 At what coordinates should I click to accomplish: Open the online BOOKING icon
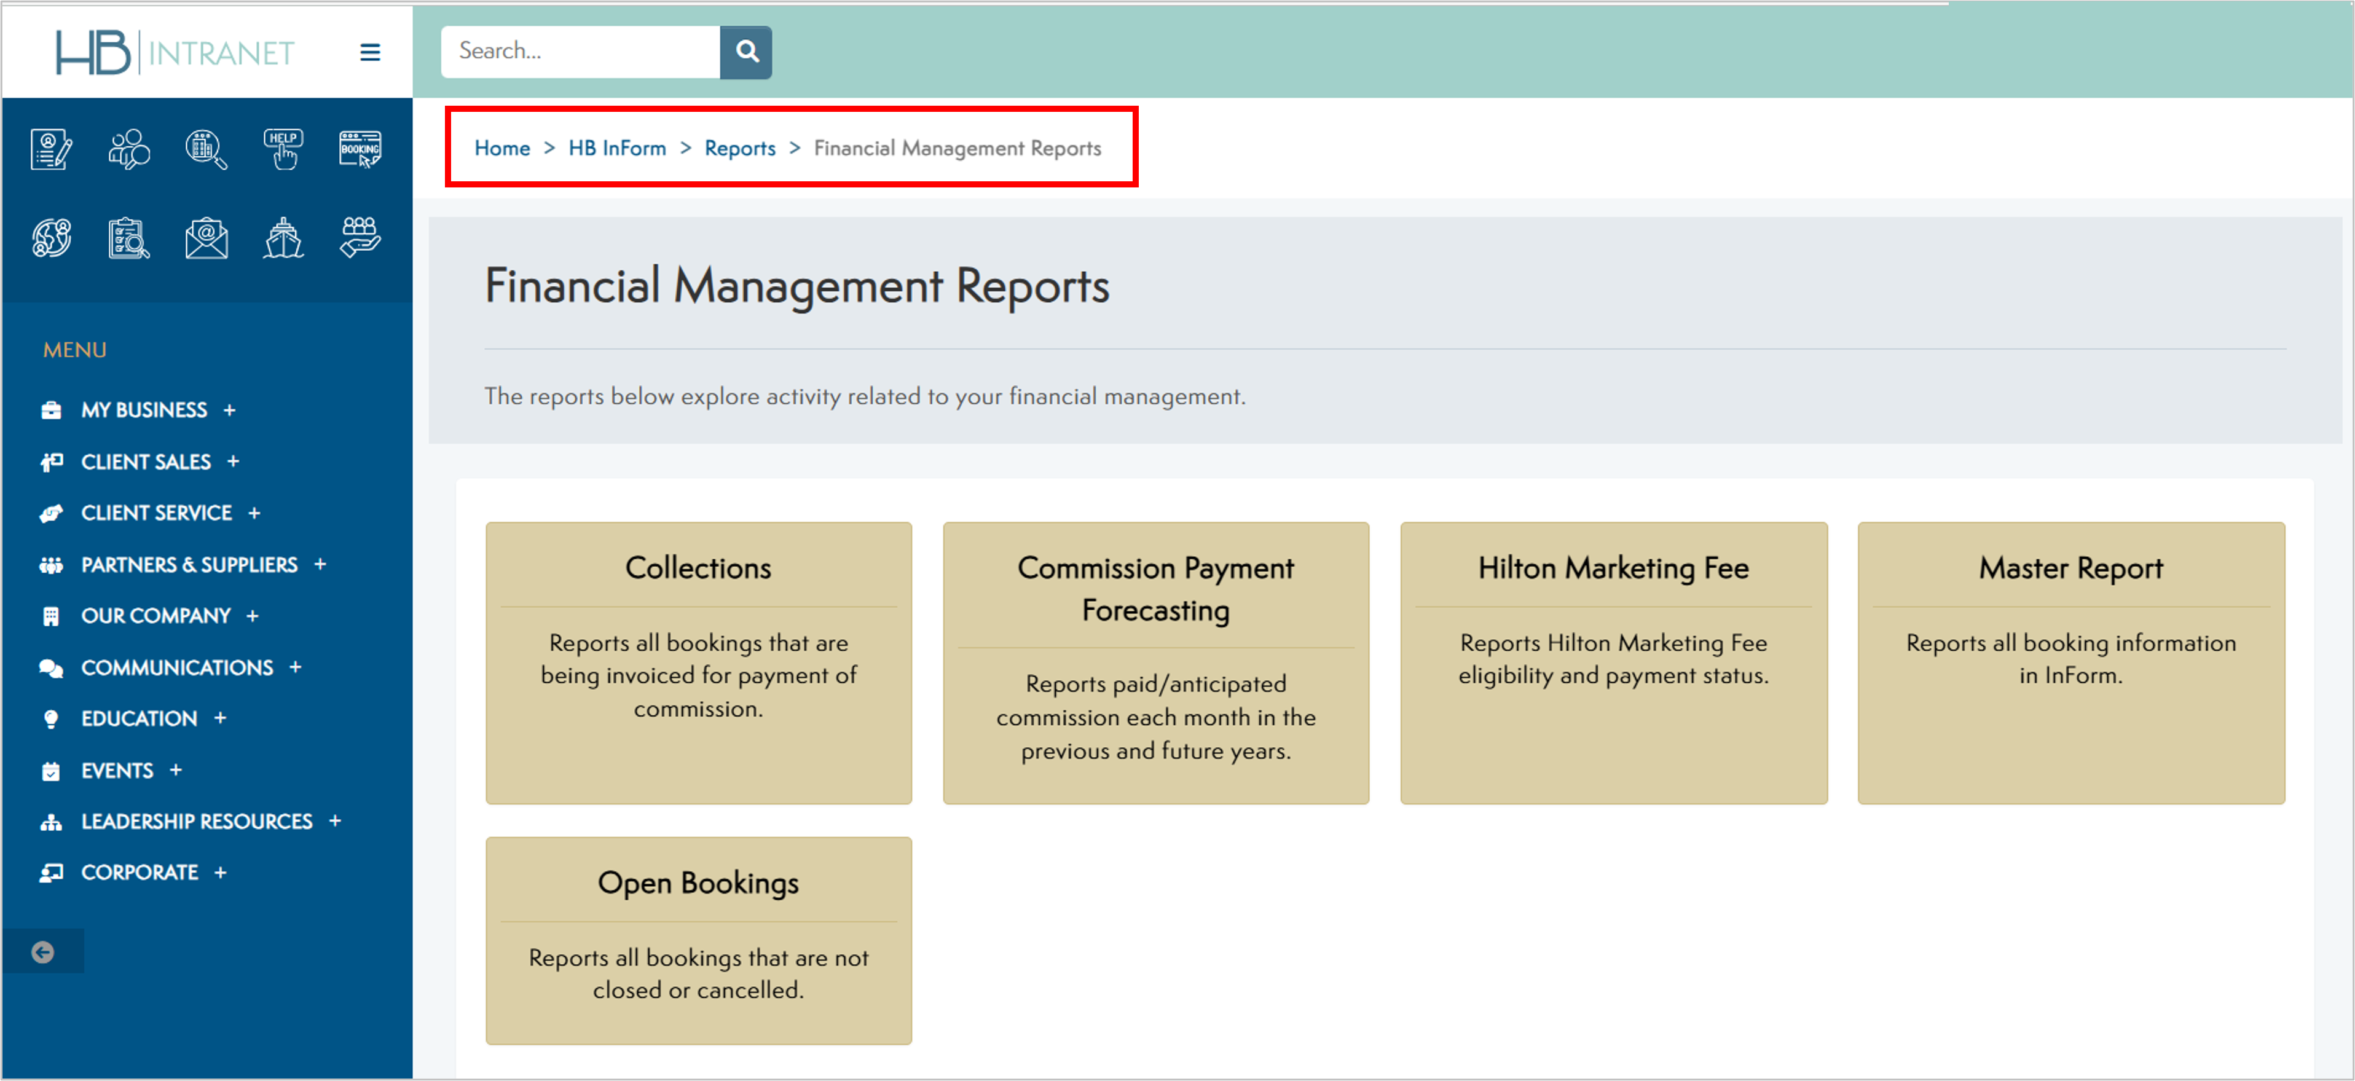pos(360,148)
